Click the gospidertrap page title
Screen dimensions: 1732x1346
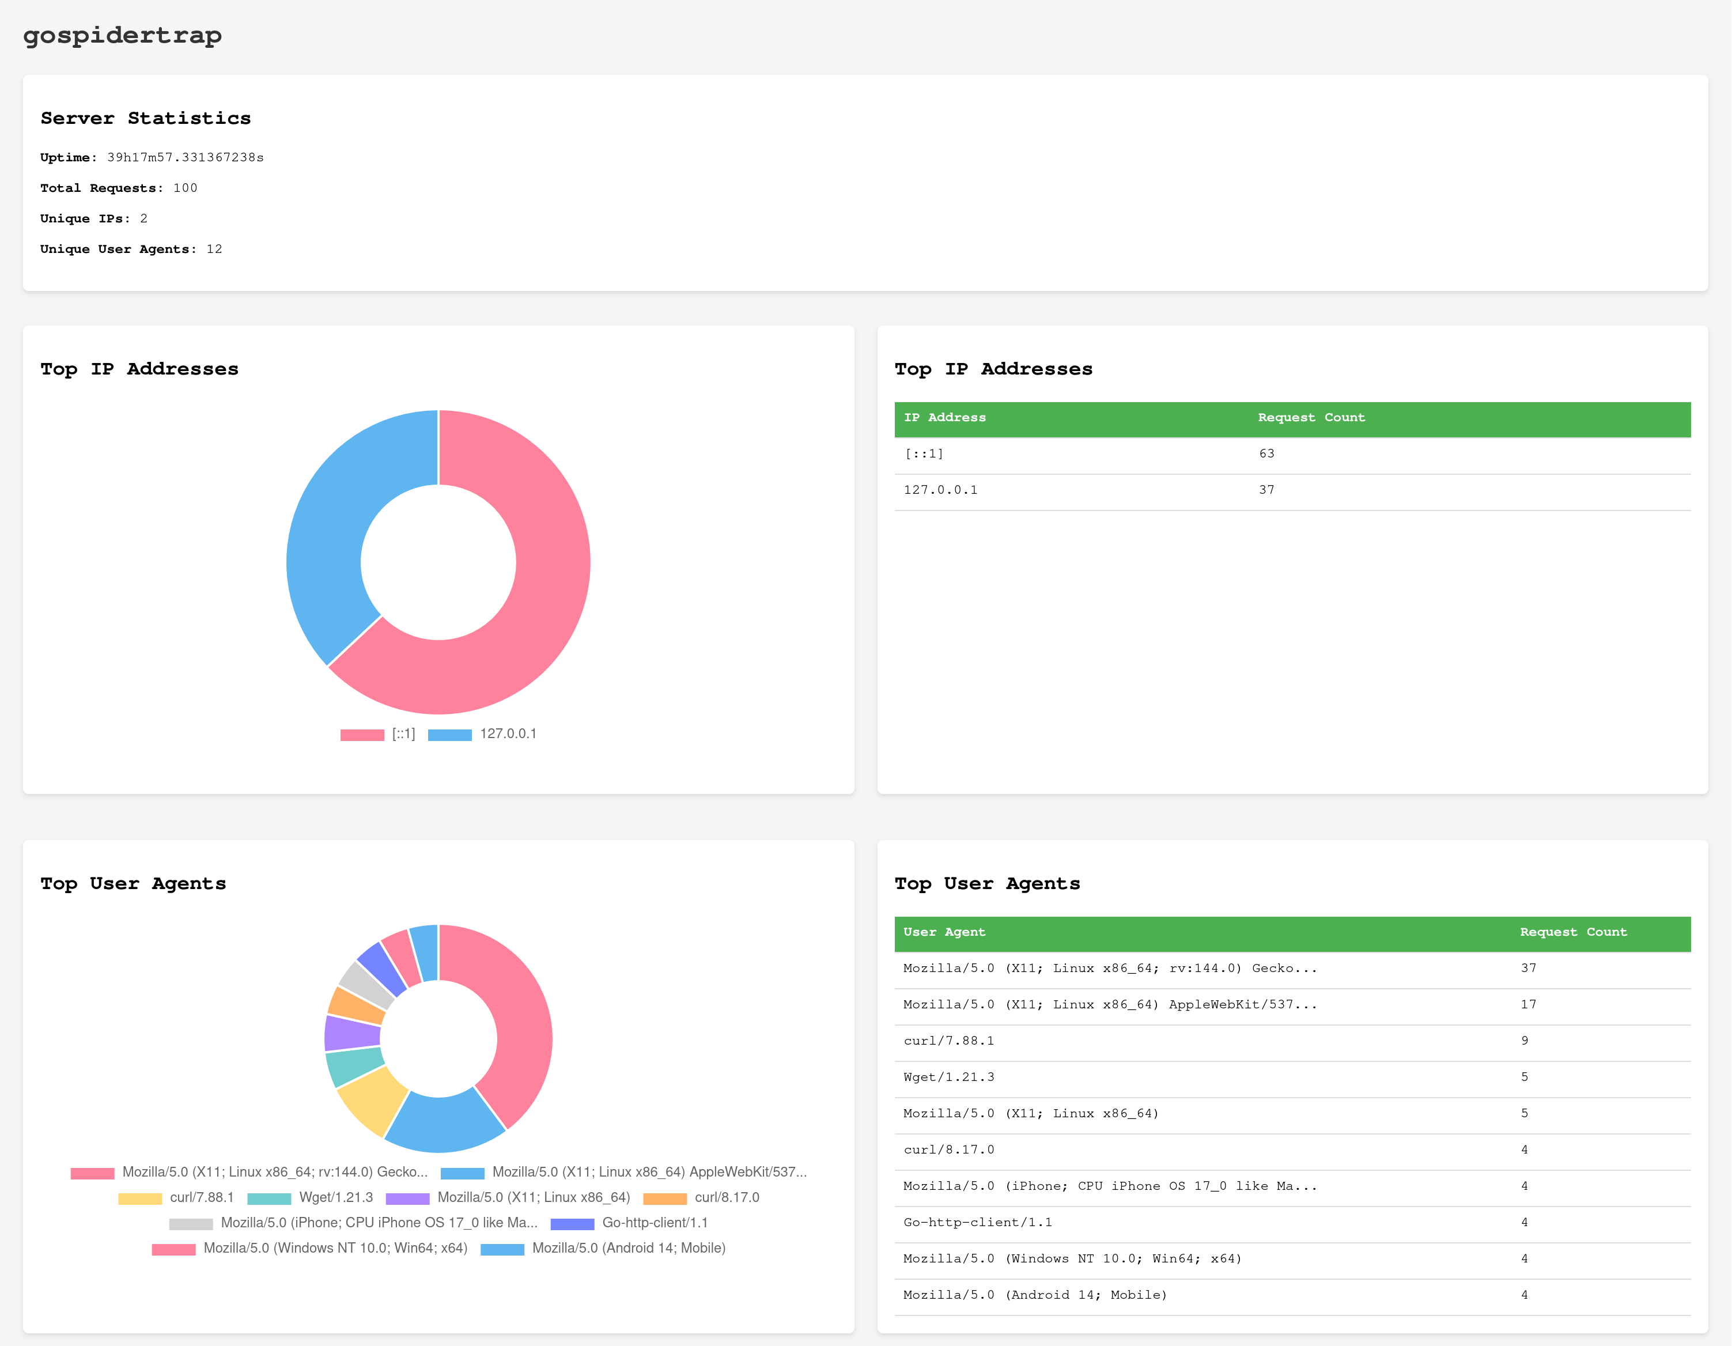pos(122,35)
